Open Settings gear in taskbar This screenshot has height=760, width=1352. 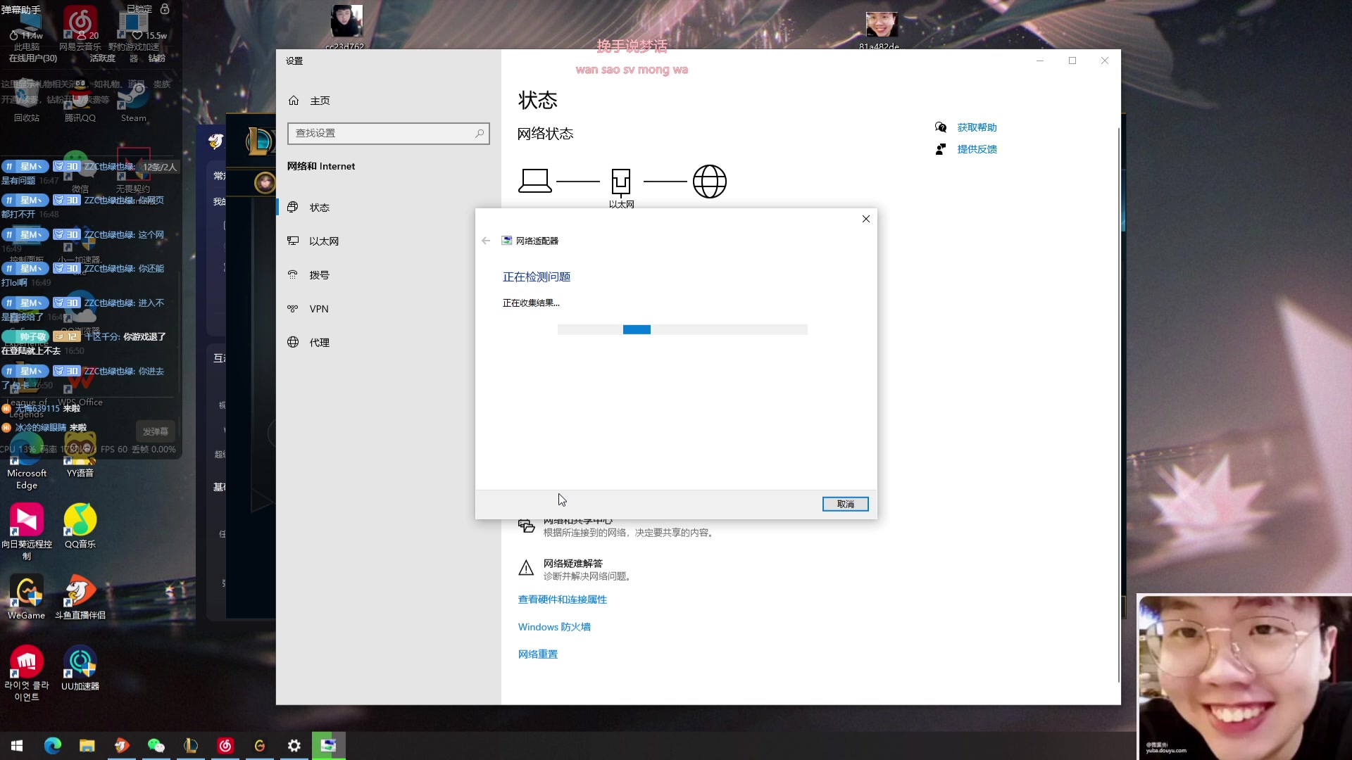pyautogui.click(x=294, y=745)
